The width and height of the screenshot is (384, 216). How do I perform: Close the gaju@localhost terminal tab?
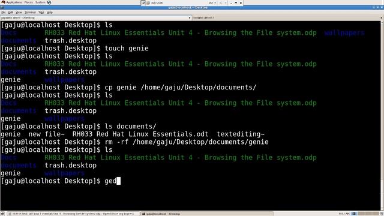pyautogui.click(x=190, y=18)
